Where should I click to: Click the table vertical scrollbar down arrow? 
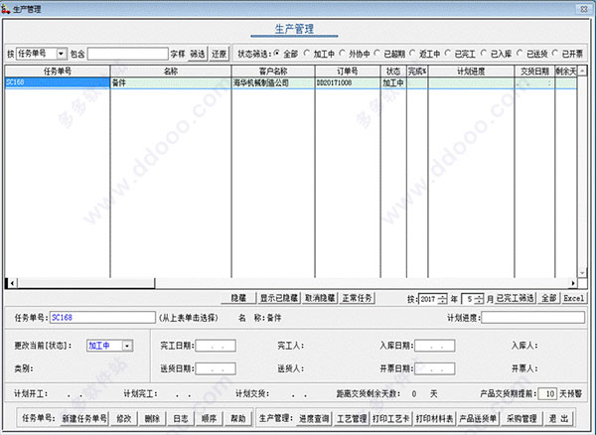point(582,273)
